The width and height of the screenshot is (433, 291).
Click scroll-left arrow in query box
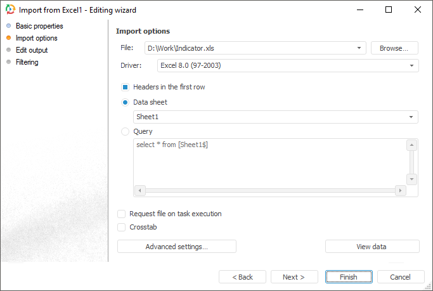[x=140, y=190]
